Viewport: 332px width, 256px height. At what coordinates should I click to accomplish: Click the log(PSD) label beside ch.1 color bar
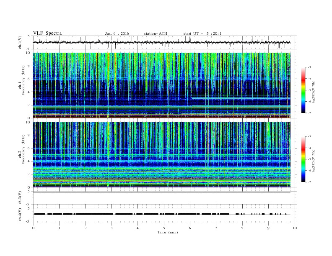pyautogui.click(x=314, y=92)
